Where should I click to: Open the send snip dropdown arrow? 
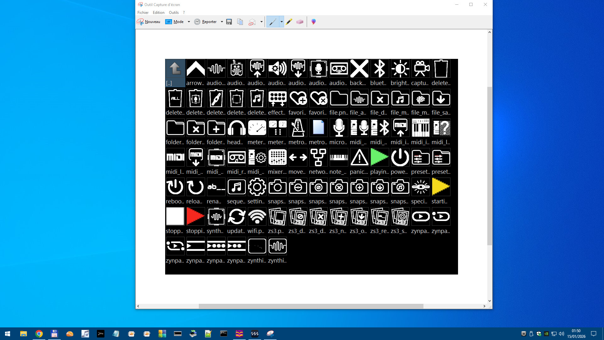coord(261,22)
